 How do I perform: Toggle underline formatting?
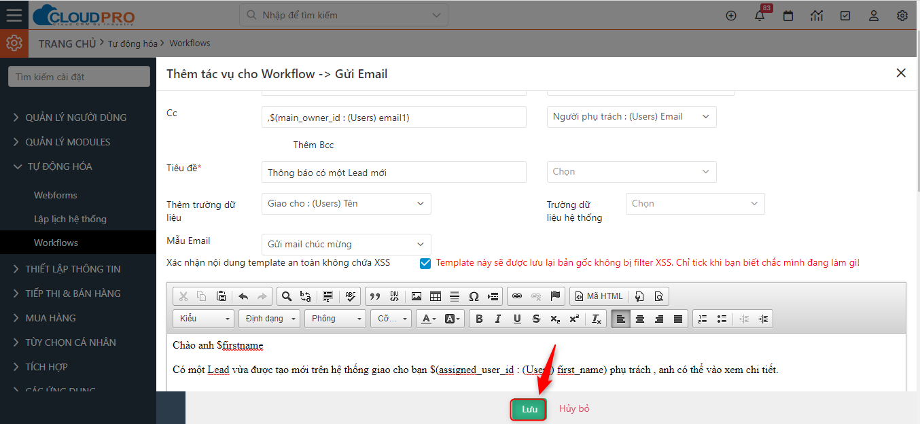coord(517,319)
